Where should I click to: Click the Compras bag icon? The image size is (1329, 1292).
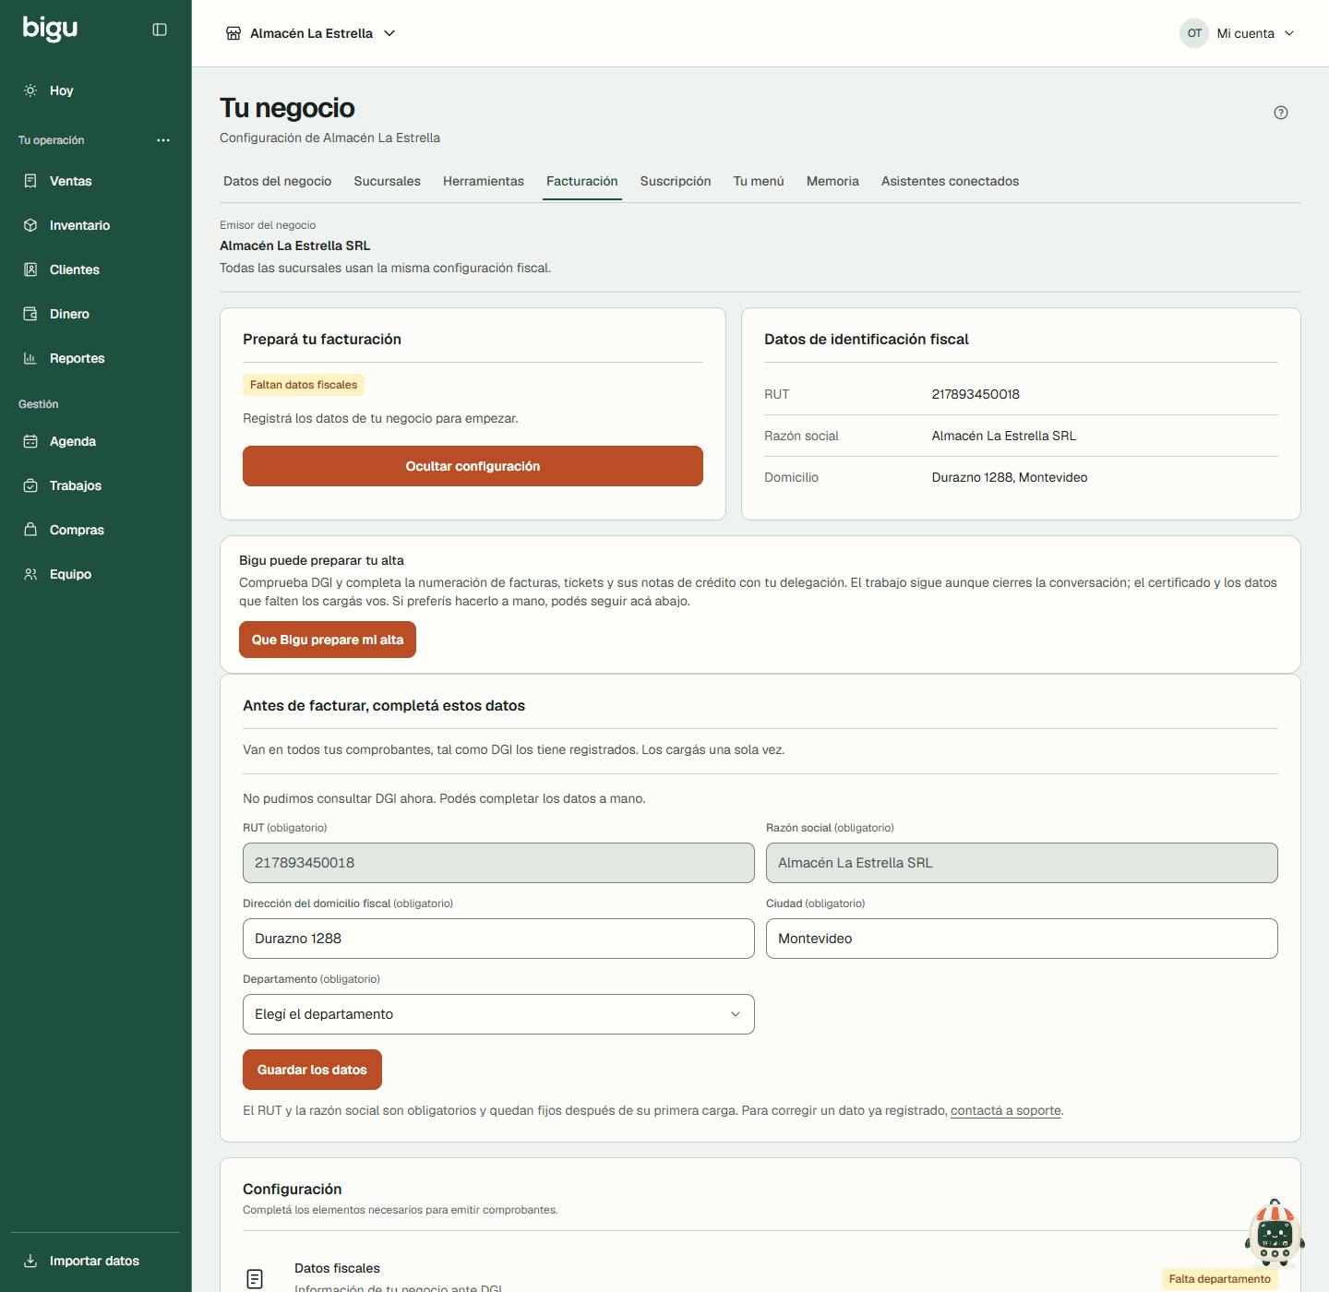coord(30,530)
